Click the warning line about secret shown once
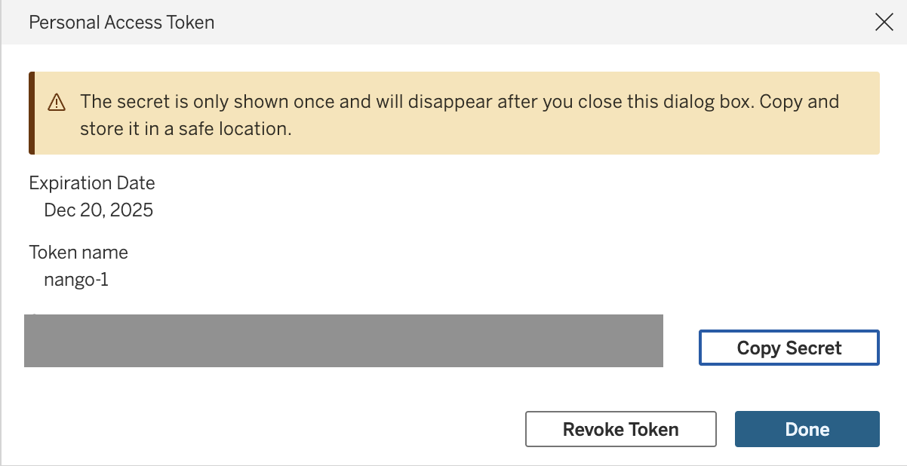 (x=460, y=101)
